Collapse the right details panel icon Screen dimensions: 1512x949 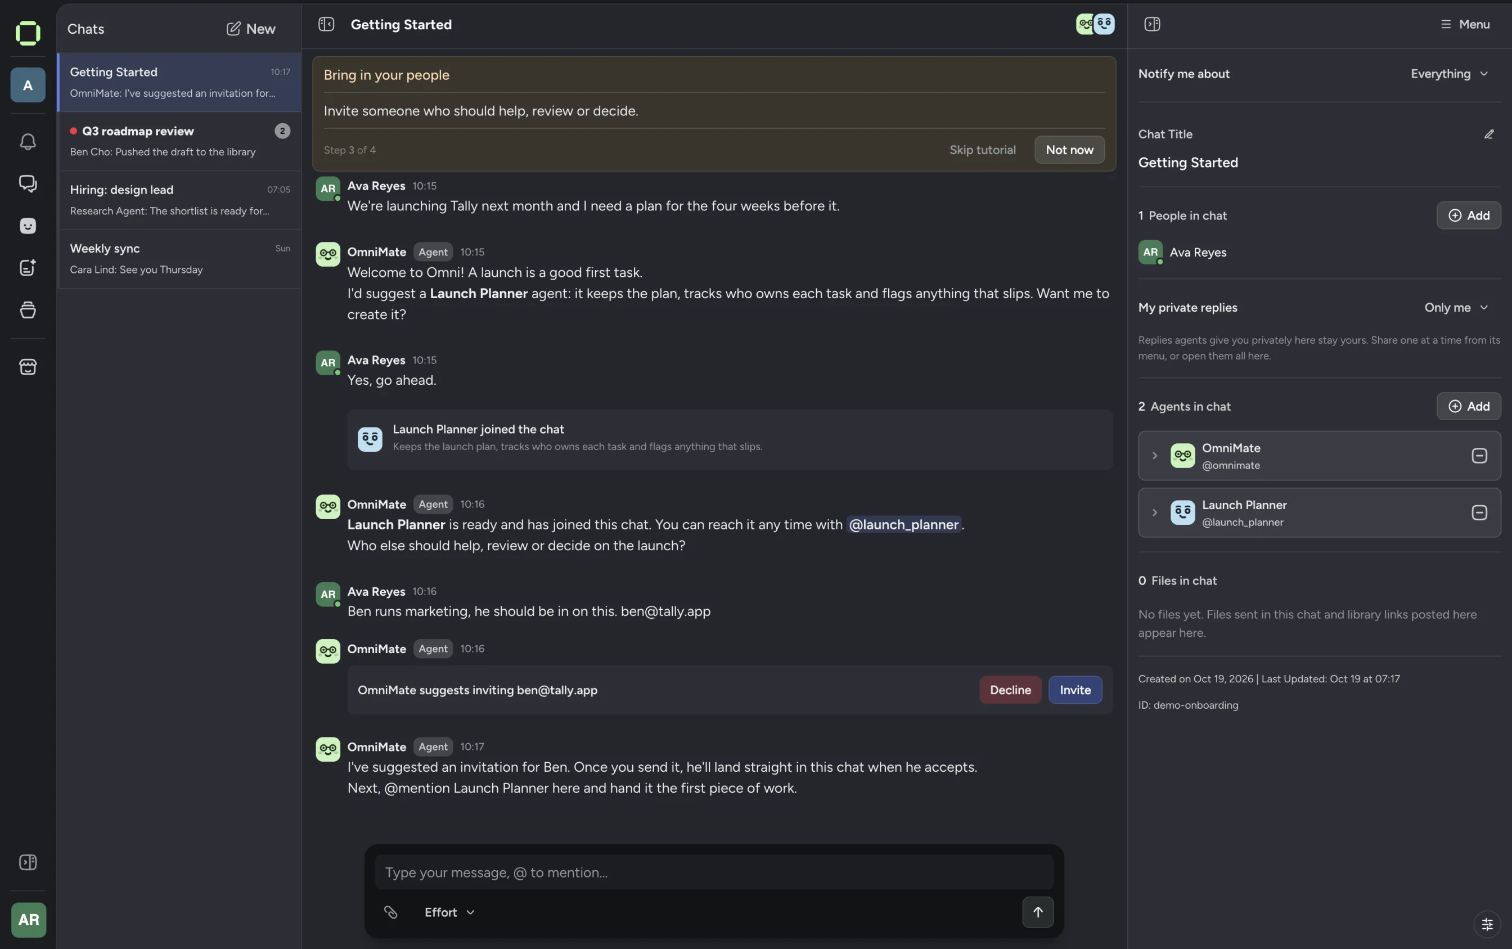click(x=1152, y=24)
